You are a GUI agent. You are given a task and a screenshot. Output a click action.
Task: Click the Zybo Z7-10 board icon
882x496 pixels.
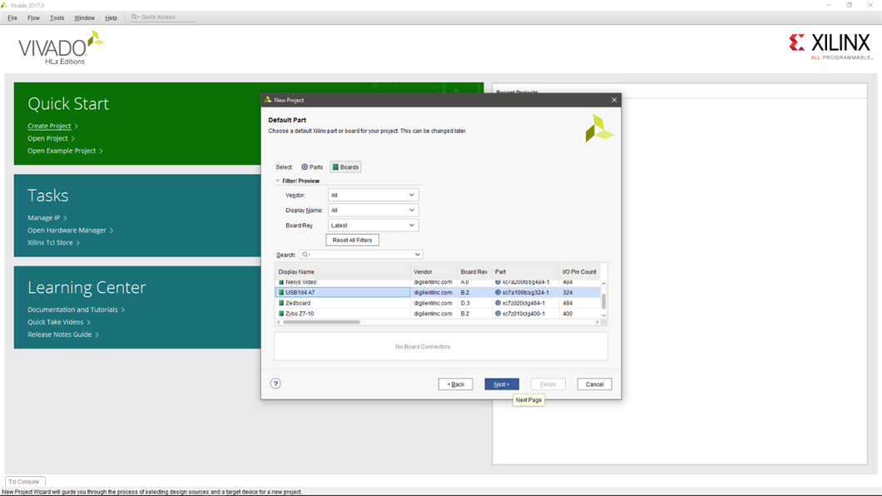[281, 314]
